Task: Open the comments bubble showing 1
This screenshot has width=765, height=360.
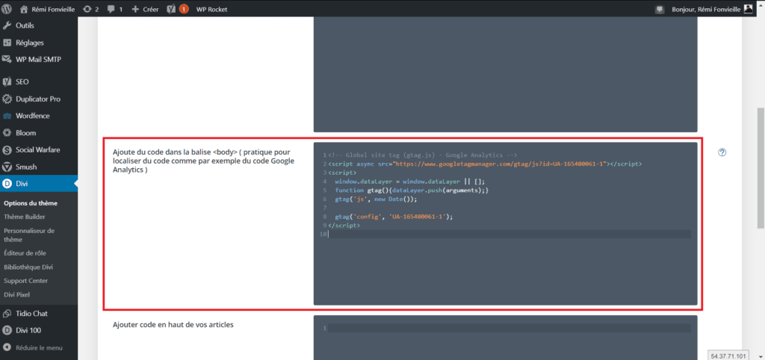Action: point(114,9)
